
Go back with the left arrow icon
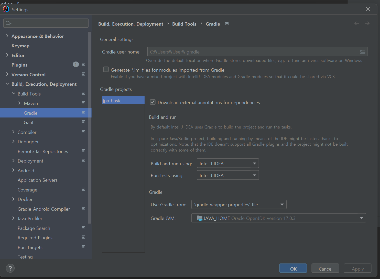pos(357,23)
